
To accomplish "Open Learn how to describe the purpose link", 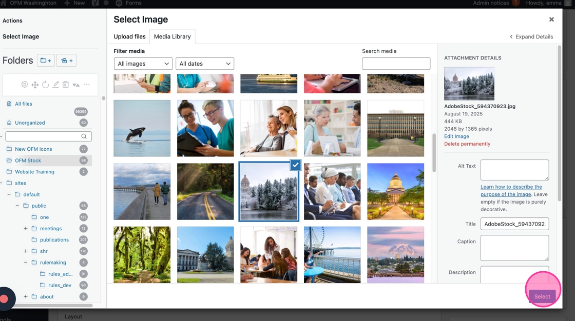I will click(511, 191).
